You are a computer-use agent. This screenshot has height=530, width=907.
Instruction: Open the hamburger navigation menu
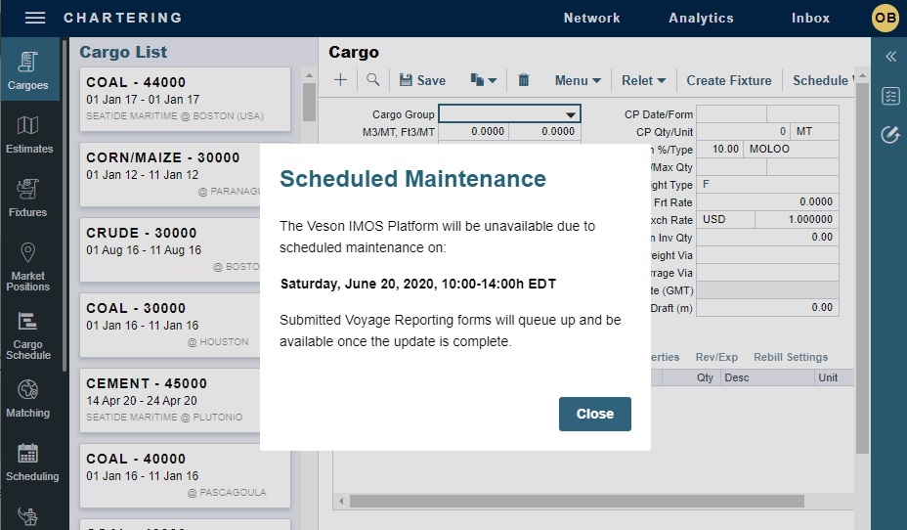coord(35,18)
